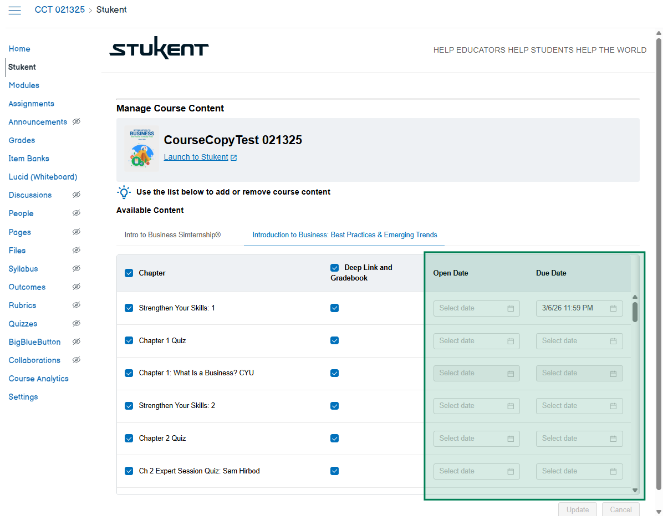
Task: Toggle the Deep Link and Gradebook header checkbox
Action: click(334, 267)
